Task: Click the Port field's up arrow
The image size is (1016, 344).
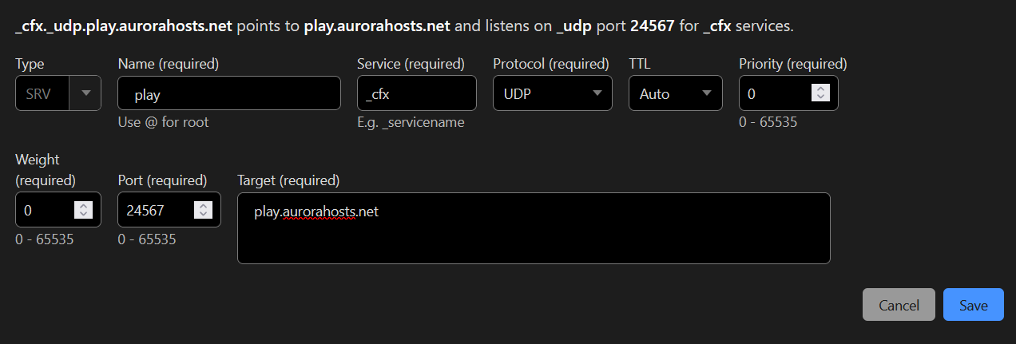Action: [x=203, y=206]
